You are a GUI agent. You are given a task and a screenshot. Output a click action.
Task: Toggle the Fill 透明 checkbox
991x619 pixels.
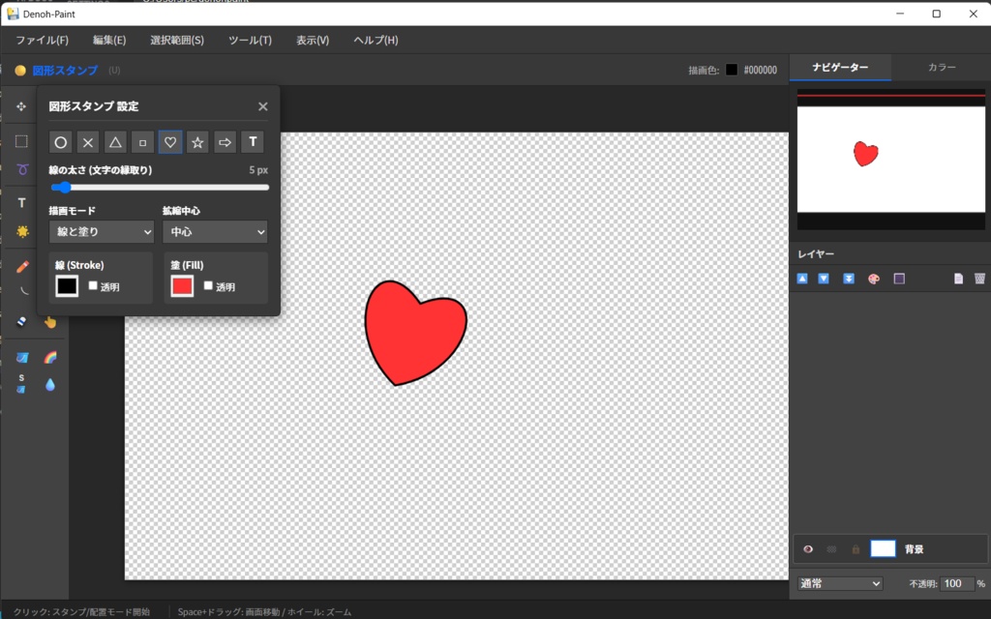[x=208, y=285]
